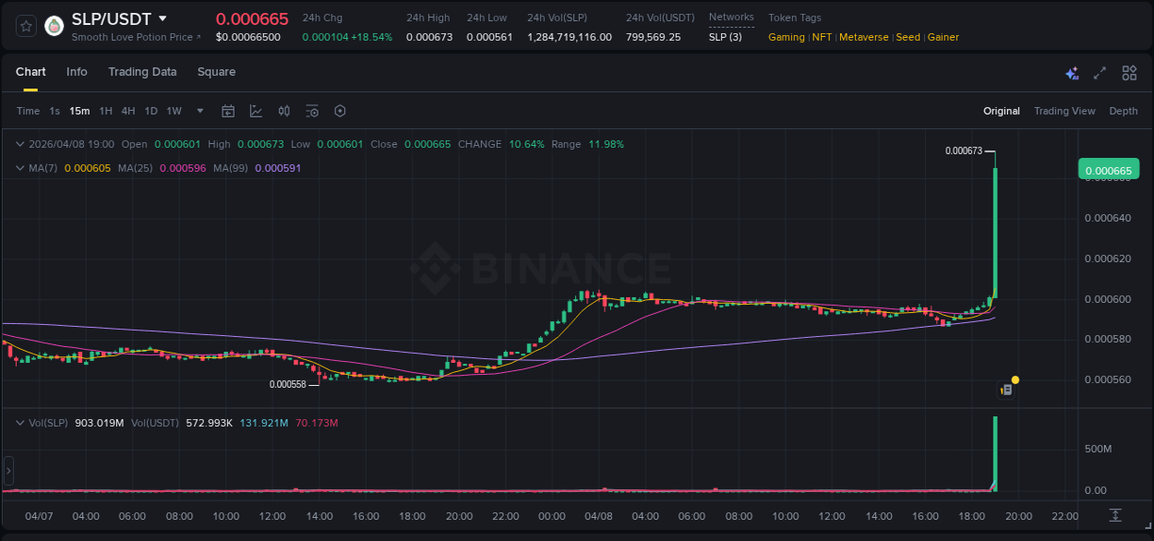The height and width of the screenshot is (541, 1154).
Task: Open the SLP/USDT pair dropdown
Action: click(162, 18)
